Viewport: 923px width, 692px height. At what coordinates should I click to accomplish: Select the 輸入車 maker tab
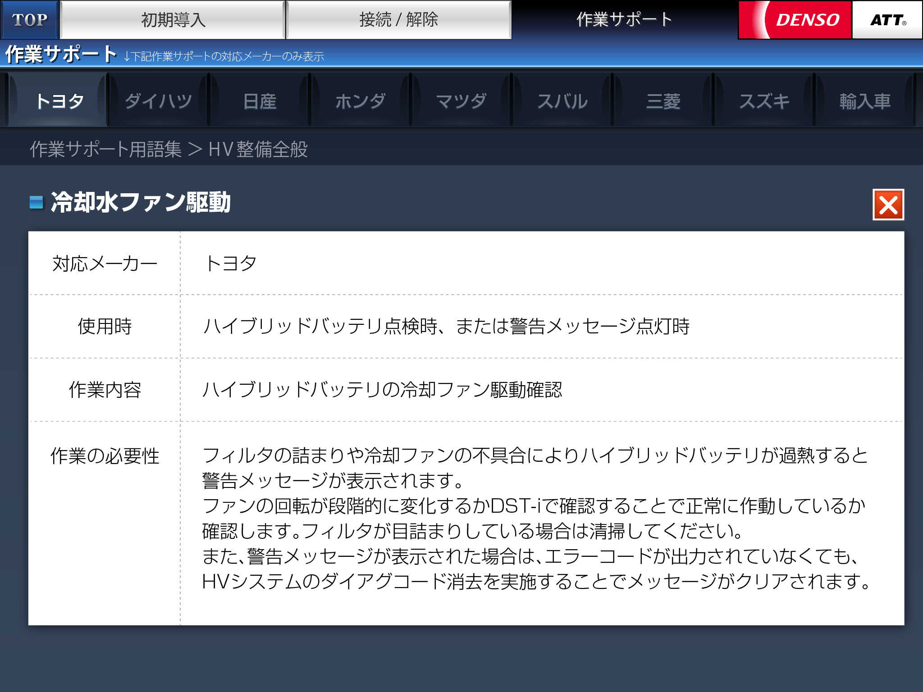coord(865,101)
